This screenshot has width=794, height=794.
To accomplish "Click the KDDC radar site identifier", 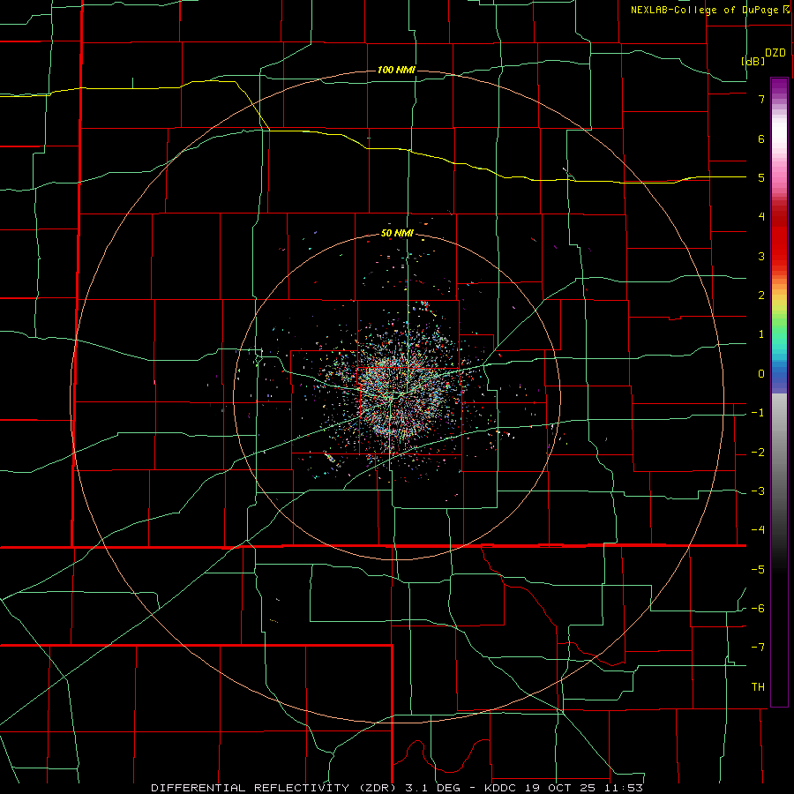I will (x=502, y=788).
